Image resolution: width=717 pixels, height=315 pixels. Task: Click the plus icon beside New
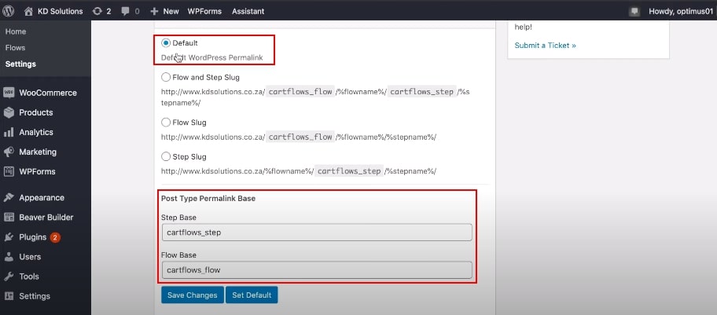click(154, 11)
